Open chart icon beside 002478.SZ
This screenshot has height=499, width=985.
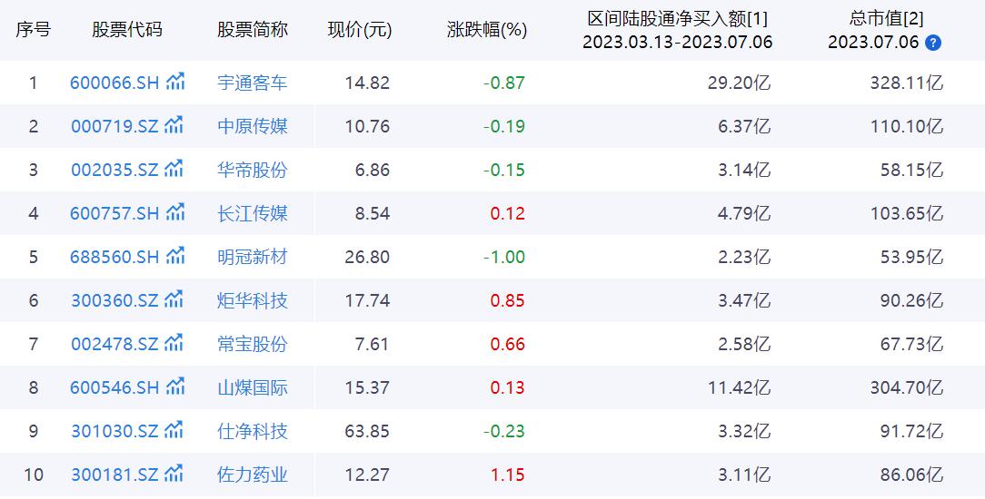(x=174, y=343)
